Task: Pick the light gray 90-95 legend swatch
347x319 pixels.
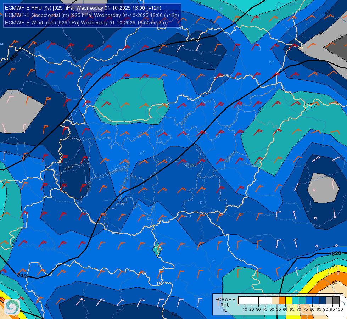Action: tap(329, 300)
